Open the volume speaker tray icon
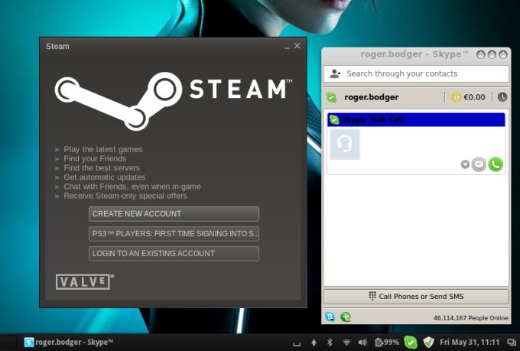Screen dimensions: 520x351 [362, 342]
